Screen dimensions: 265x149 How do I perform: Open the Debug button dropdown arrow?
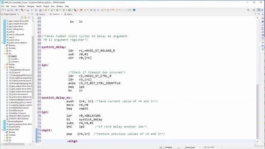pyautogui.click(x=66, y=10)
